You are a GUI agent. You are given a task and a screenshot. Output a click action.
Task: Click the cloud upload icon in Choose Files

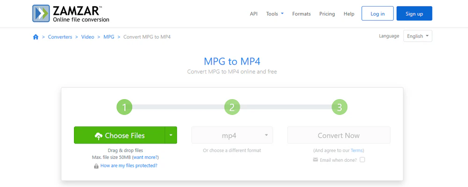98,136
